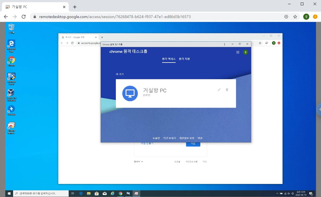Screen dimensions: 321x197
Task: Click the 의견 보내기 footer link
Action: [170, 138]
